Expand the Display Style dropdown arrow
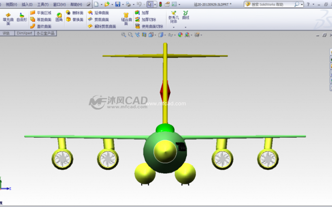Image resolution: width=332 pixels, height=207 pixels. [165, 35]
